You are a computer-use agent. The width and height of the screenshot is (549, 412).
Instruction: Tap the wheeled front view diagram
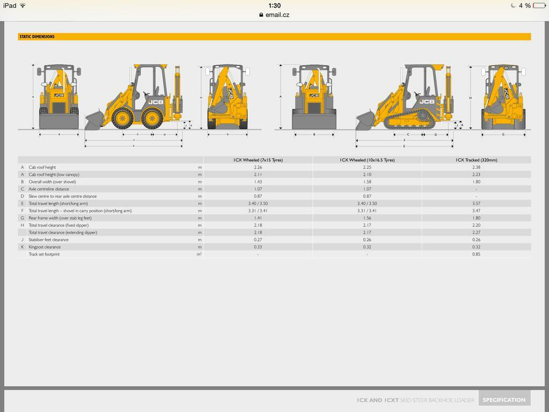tap(59, 98)
